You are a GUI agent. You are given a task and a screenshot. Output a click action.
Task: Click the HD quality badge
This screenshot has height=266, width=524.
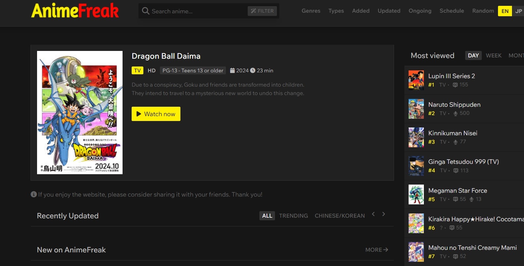pos(151,70)
